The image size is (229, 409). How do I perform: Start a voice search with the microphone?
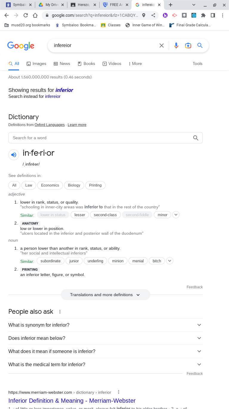pyautogui.click(x=176, y=46)
